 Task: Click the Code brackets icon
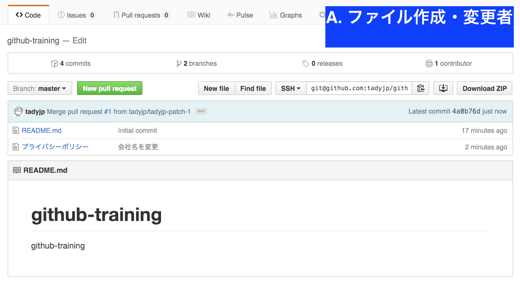point(19,15)
